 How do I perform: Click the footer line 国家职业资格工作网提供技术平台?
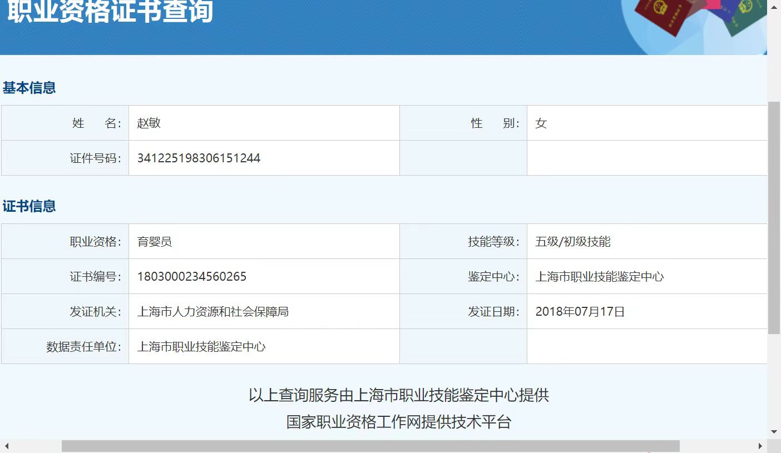coord(399,422)
